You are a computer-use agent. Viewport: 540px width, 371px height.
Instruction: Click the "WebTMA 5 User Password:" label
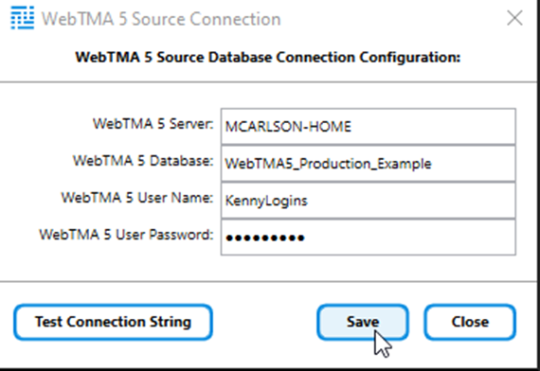[x=126, y=235]
